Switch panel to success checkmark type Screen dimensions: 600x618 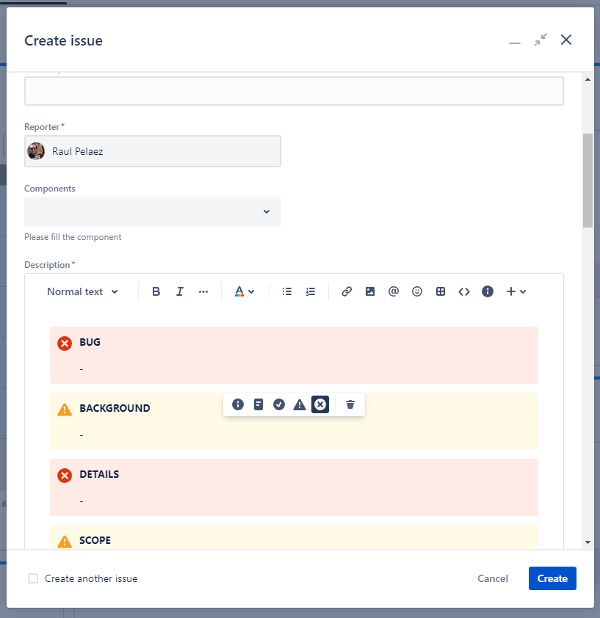pos(279,404)
